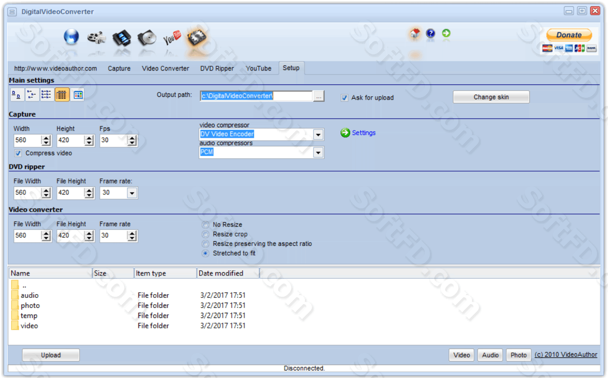The image size is (608, 378).
Task: Click the temp folder icon
Action: click(15, 316)
